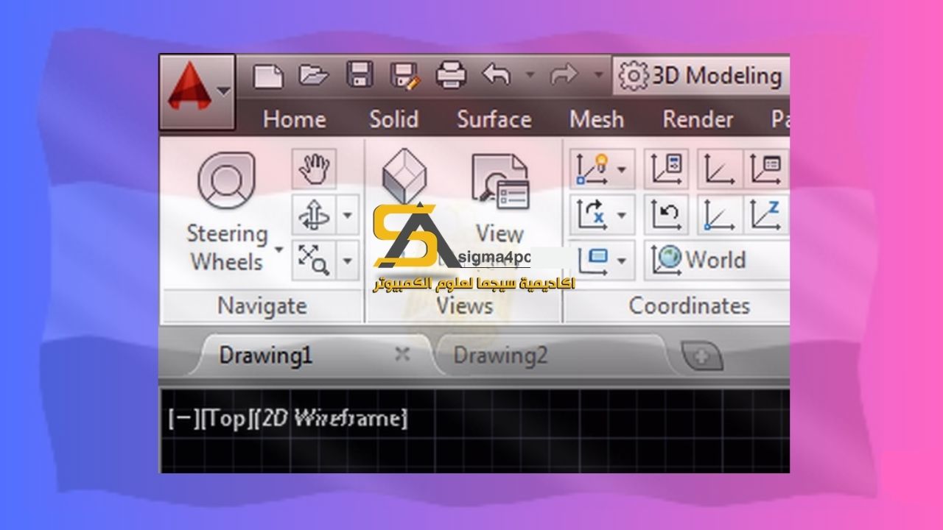This screenshot has height=530, width=943.
Task: Expand the redo history dropdown arrow
Action: coord(597,74)
